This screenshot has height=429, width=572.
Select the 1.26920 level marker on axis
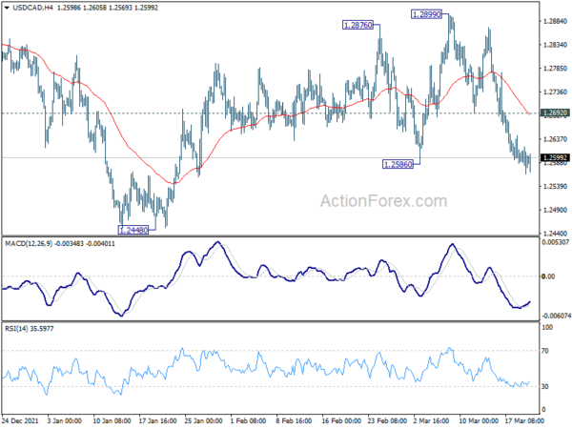(555, 113)
